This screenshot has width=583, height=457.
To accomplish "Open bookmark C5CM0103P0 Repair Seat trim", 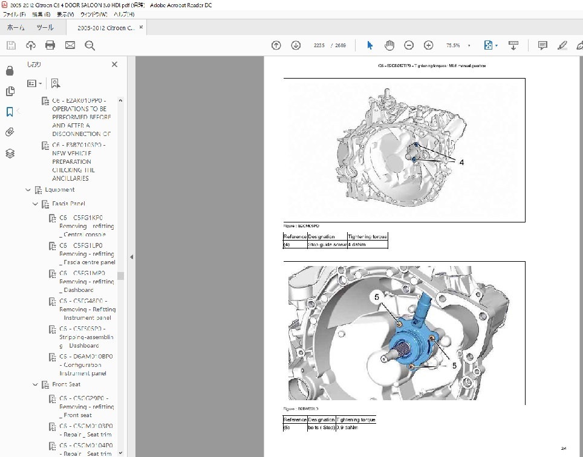I will pyautogui.click(x=86, y=430).
